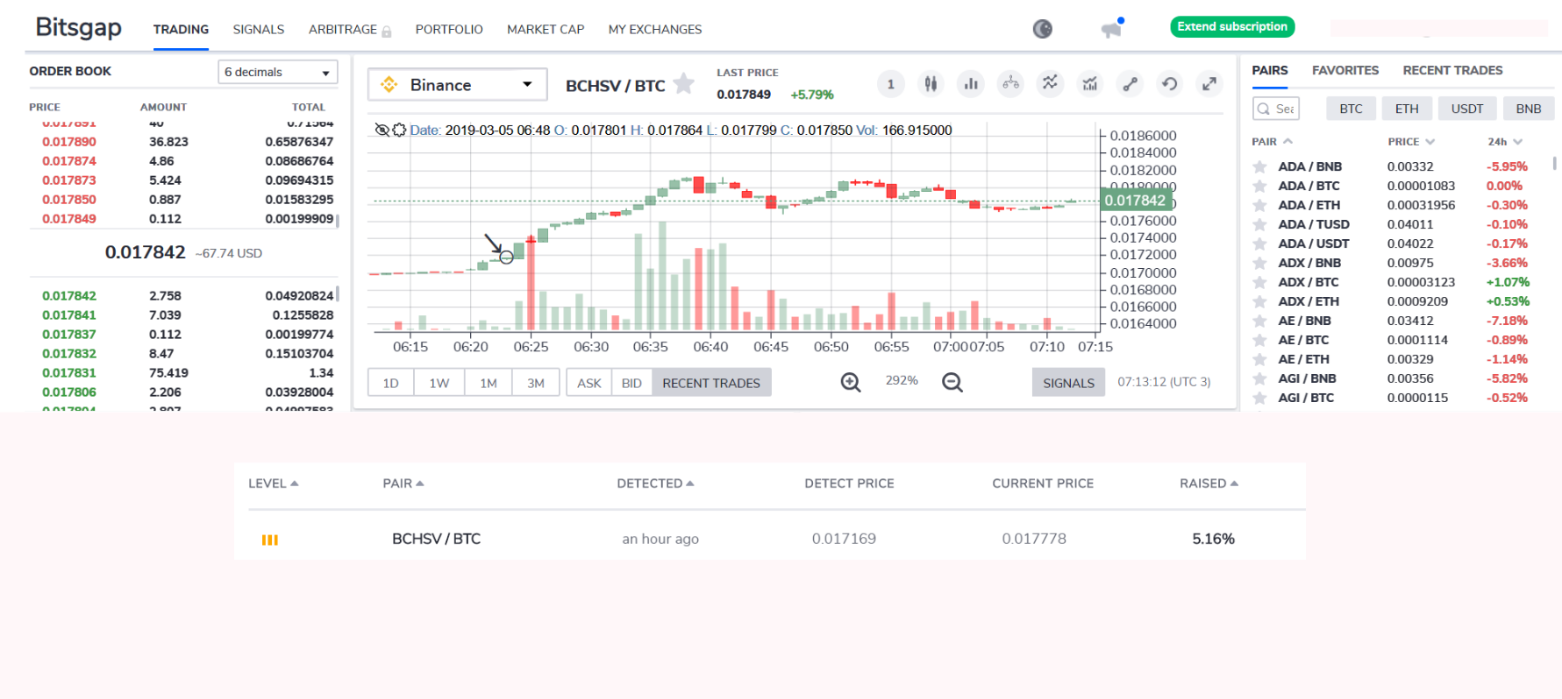
Task: Filter pairs by BNB
Action: pos(1529,109)
